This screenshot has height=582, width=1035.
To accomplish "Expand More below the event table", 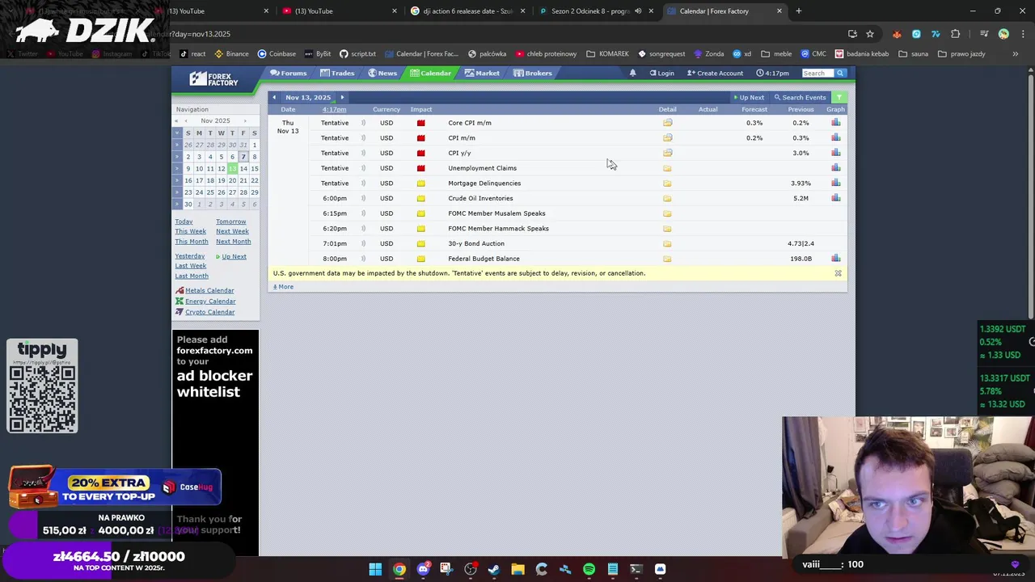I will coord(283,287).
